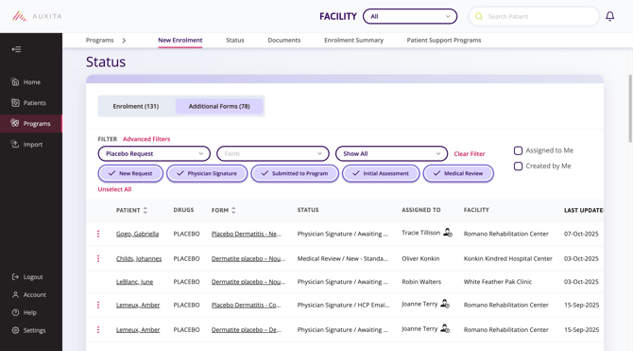Select the Additional Forms (78) tab
The image size is (633, 351).
click(x=219, y=106)
